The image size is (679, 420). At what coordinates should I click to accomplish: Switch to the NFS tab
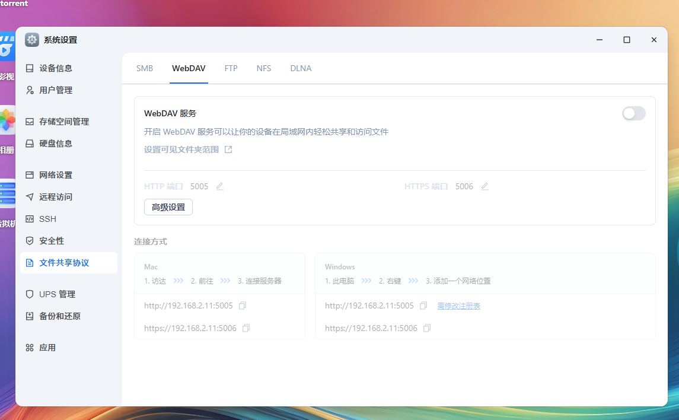[x=264, y=68]
